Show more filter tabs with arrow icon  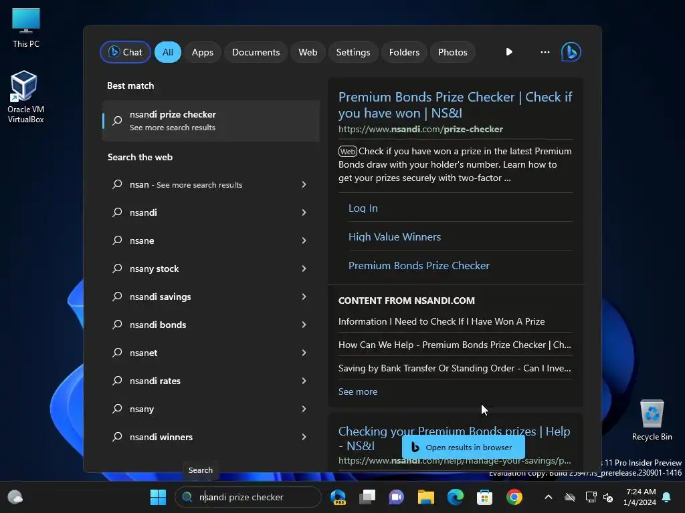(509, 52)
